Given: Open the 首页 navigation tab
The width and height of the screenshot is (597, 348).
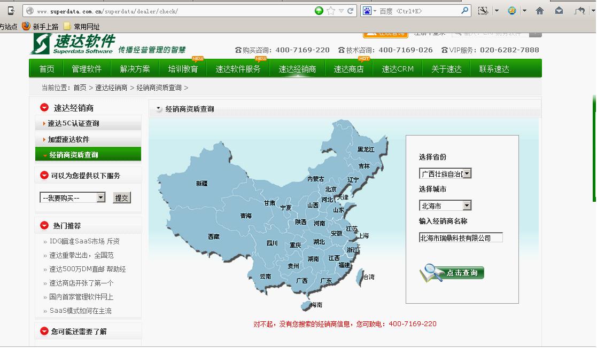Looking at the screenshot, I should click(47, 69).
